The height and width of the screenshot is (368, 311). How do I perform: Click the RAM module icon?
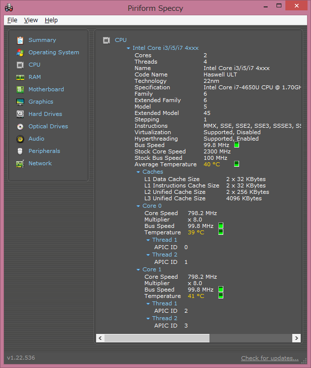click(20, 77)
